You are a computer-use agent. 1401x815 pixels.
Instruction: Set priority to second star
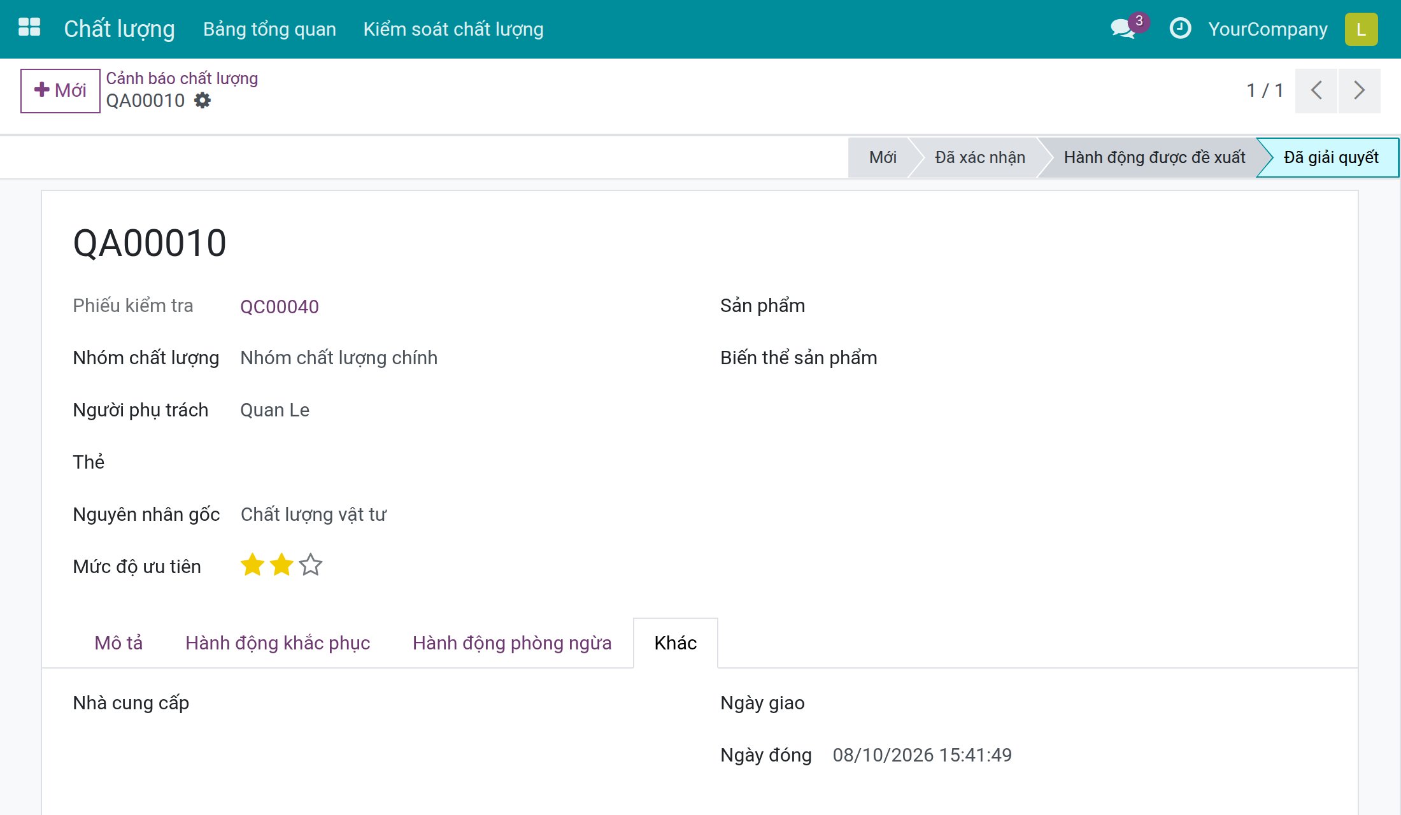click(281, 565)
